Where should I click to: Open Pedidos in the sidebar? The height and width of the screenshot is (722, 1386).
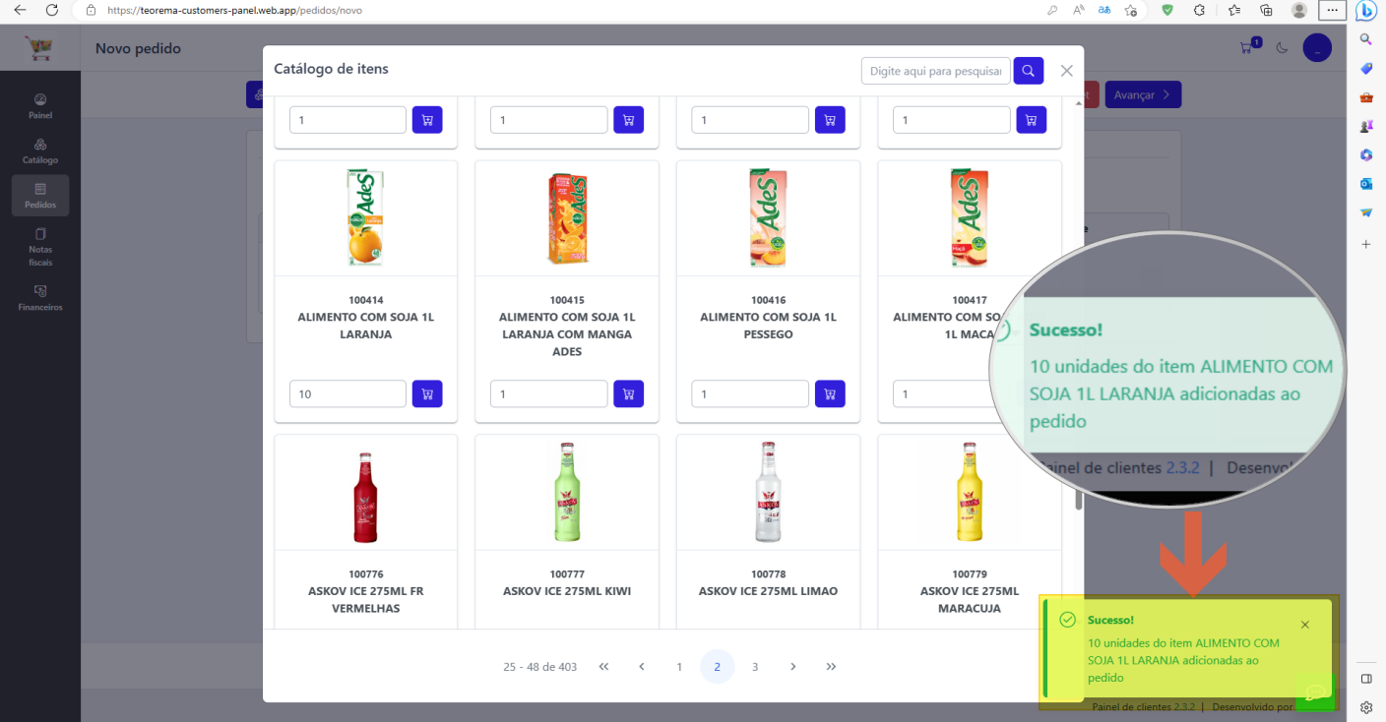click(x=40, y=196)
